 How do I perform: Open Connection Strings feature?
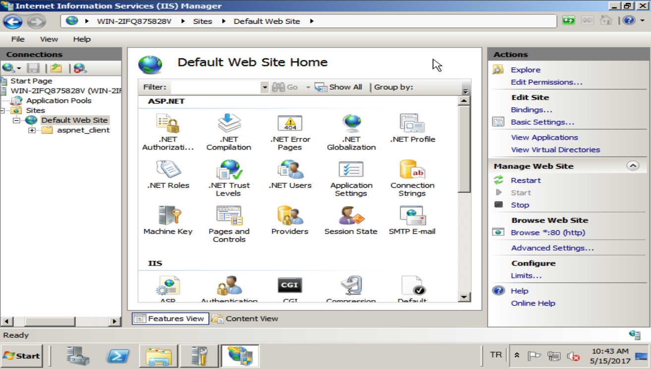pos(412,178)
